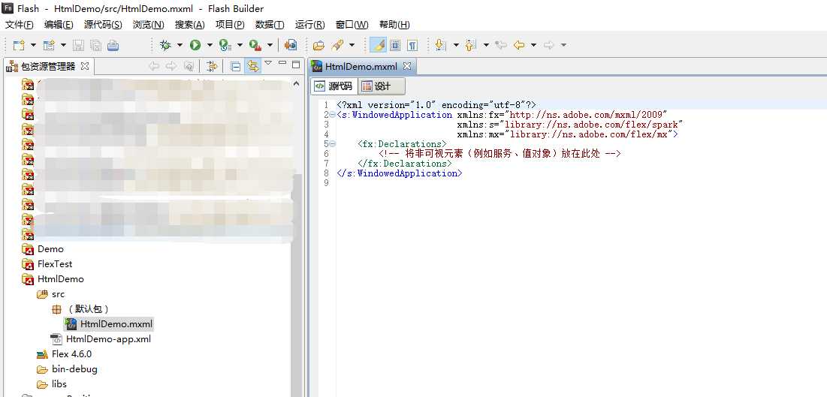Open the 搜索(A) menu
The image size is (827, 397).
pyautogui.click(x=190, y=25)
